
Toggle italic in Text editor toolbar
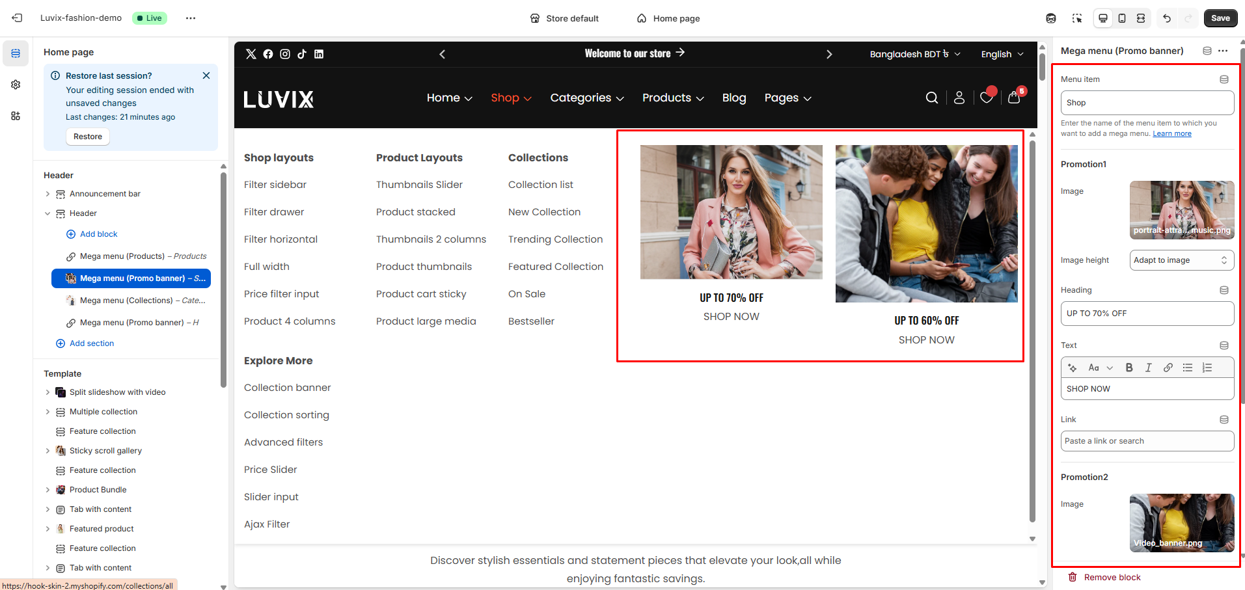coord(1149,368)
